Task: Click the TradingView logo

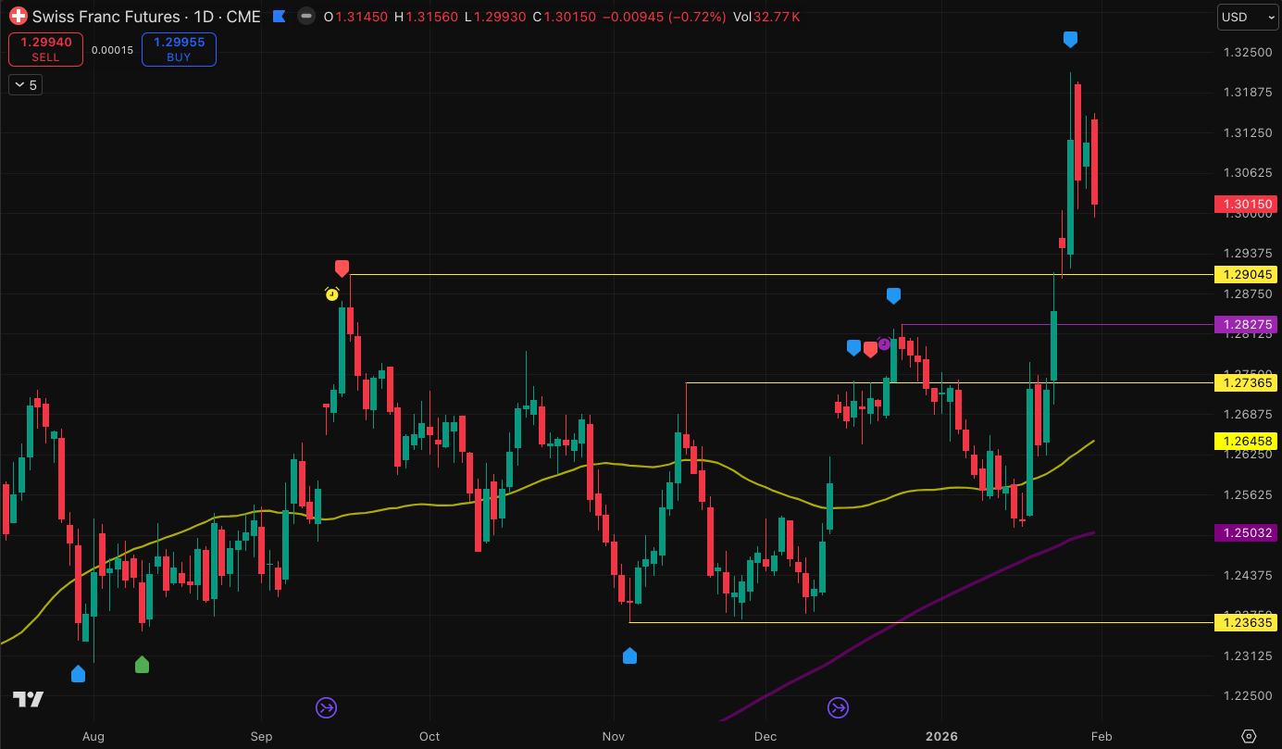Action: [28, 699]
